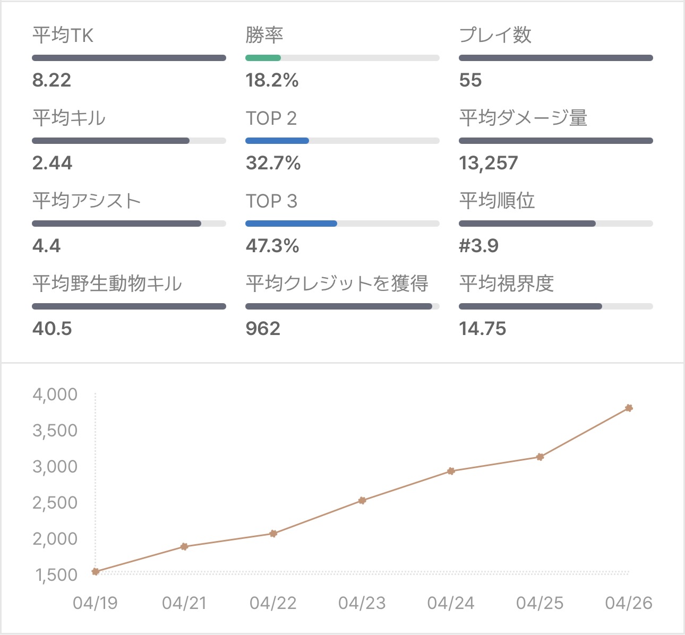Screen dimensions: 685x635
Task: Click the 04/19 chart data point
Action: (96, 571)
